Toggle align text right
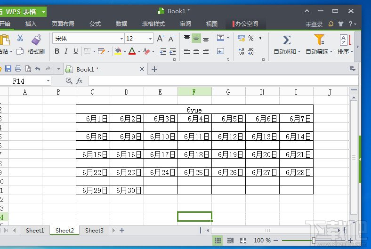Screen dimensions: 371x249 click(206, 51)
